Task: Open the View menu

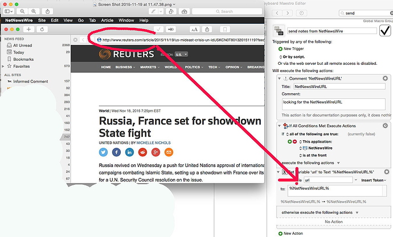Action: pos(68,20)
